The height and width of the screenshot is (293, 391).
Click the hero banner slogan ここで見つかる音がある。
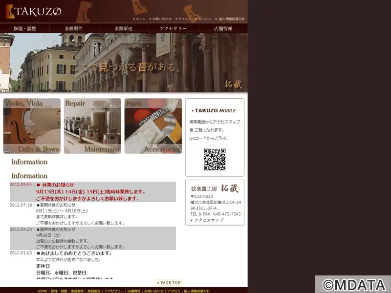126,67
